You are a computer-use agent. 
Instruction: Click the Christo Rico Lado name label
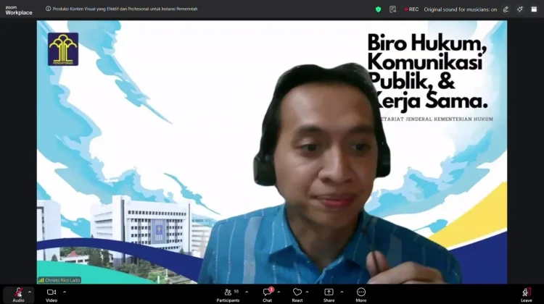point(59,280)
